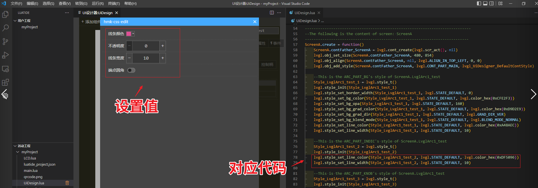Toggle the primary sidebar layout button
This screenshot has width=538, height=188.
click(479, 3)
